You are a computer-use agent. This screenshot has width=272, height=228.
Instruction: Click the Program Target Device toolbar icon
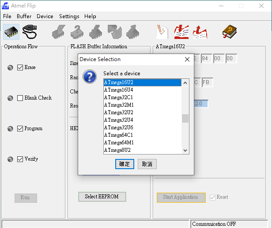(x=95, y=32)
